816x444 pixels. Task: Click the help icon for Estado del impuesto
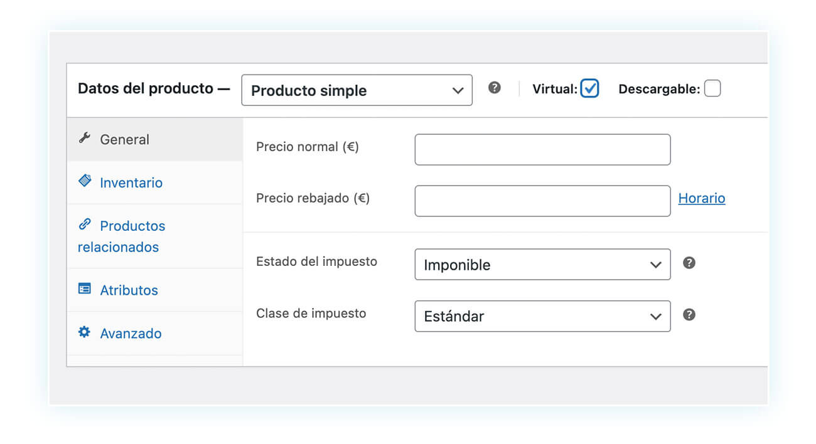(x=689, y=263)
